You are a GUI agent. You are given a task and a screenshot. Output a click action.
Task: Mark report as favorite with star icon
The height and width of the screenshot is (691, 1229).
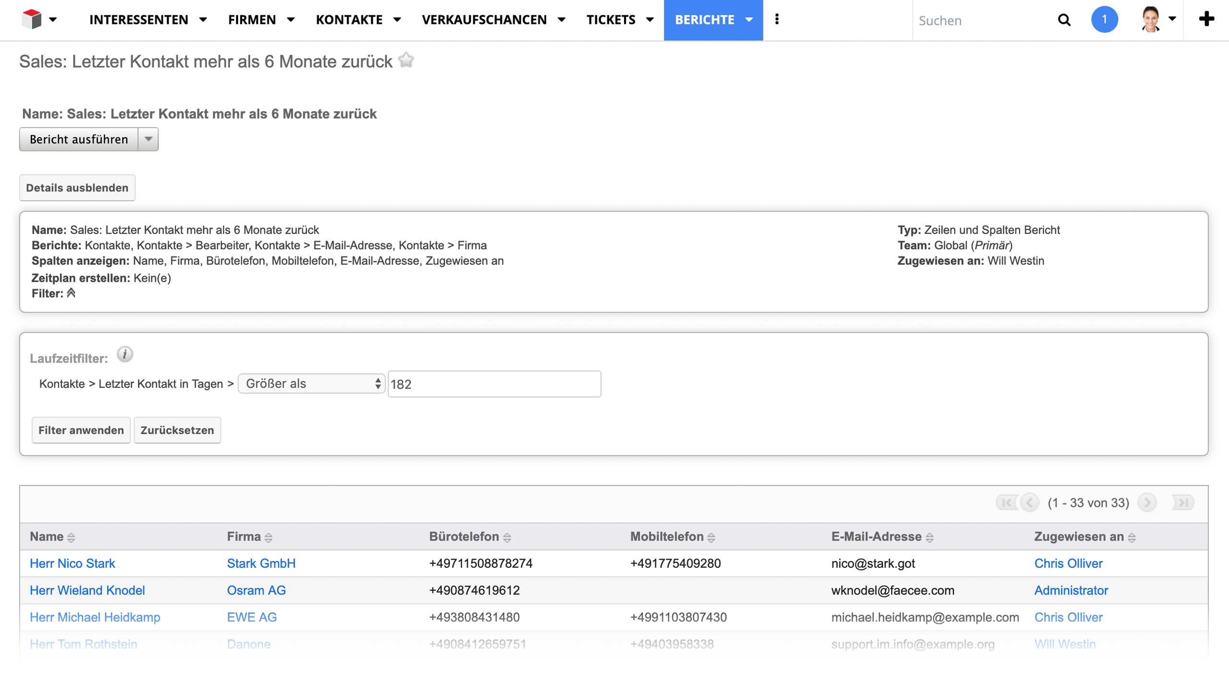(406, 60)
